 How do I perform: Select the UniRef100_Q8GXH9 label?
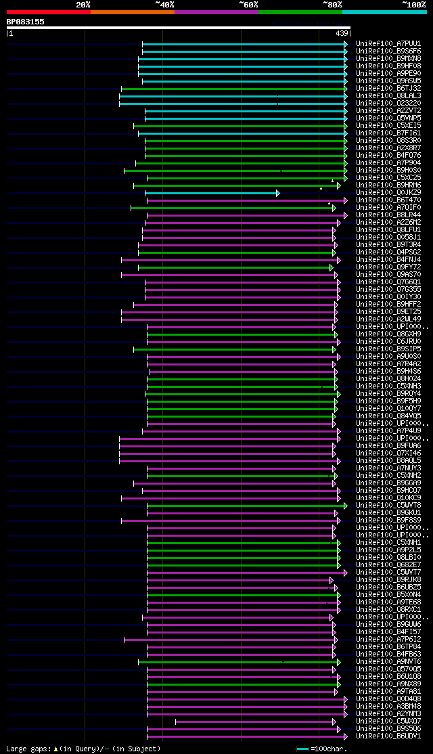[389, 334]
